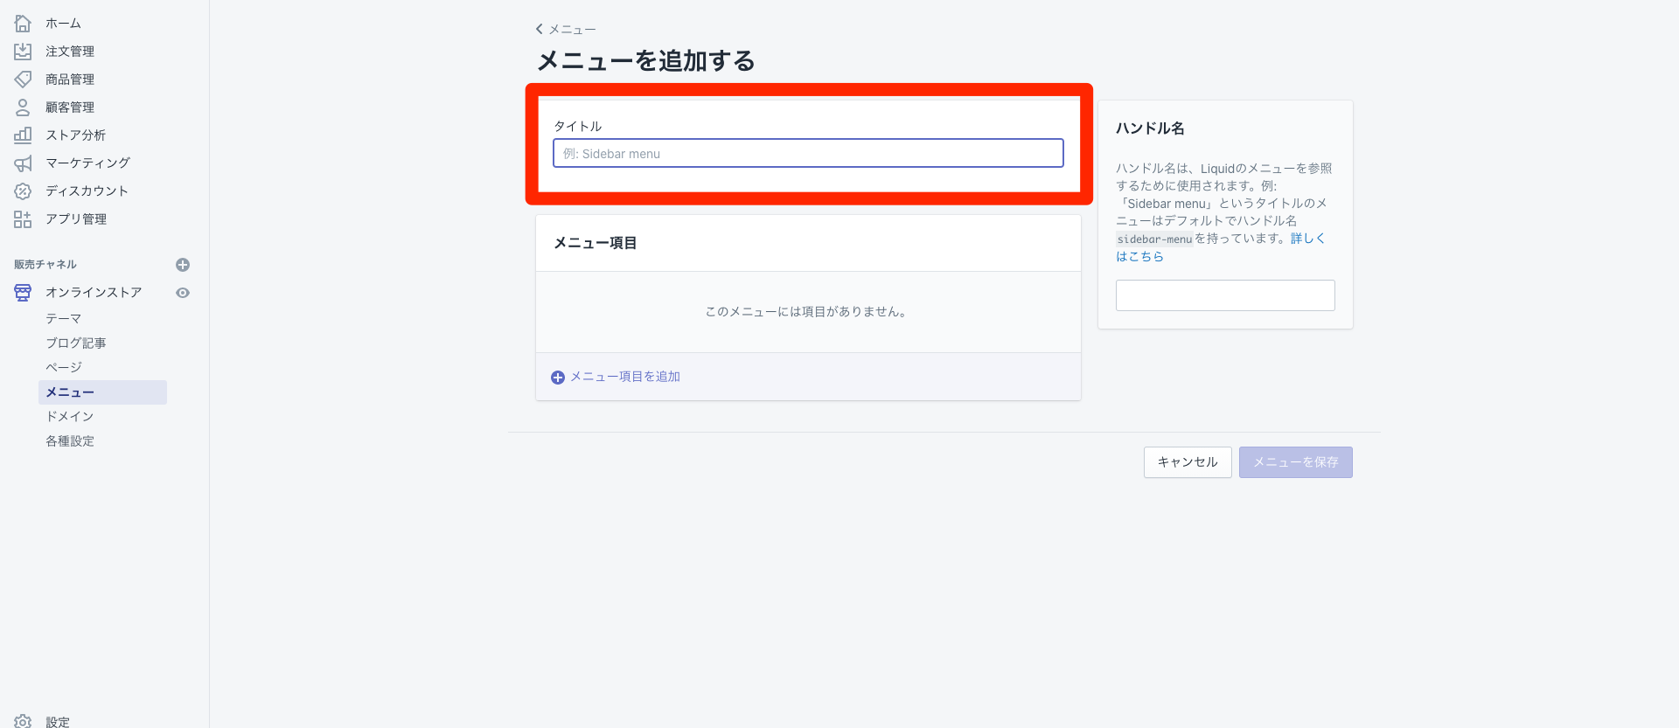Open ドメイン submenu item

[70, 417]
